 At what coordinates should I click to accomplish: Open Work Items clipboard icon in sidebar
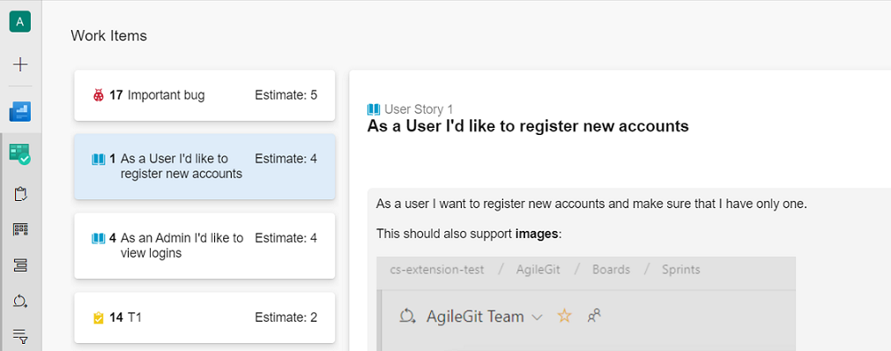[x=20, y=194]
